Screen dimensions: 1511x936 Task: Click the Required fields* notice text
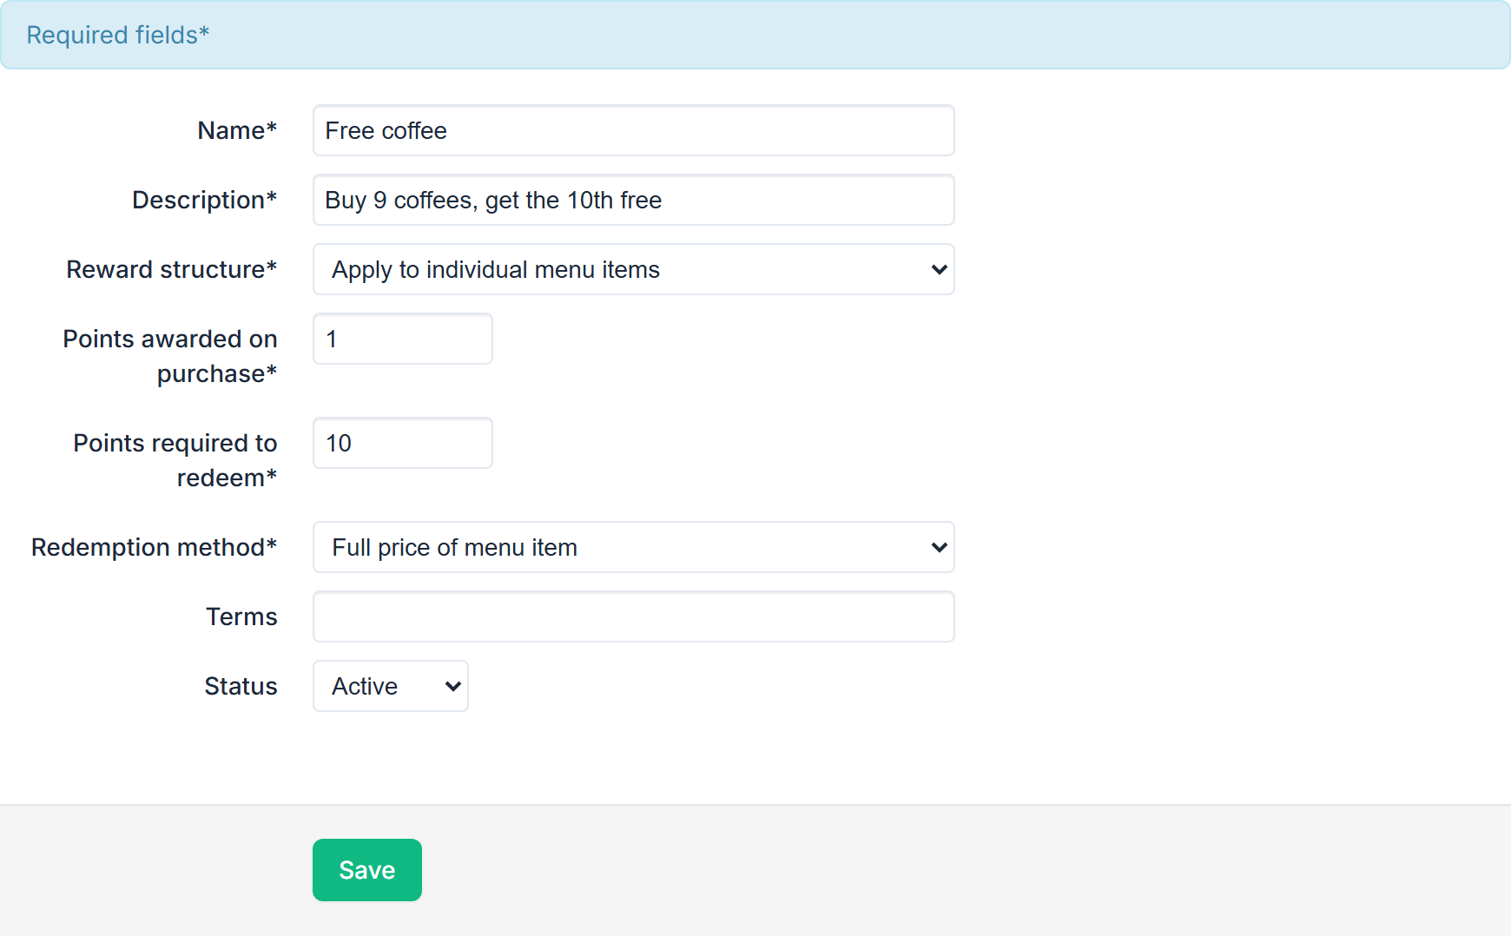tap(118, 35)
